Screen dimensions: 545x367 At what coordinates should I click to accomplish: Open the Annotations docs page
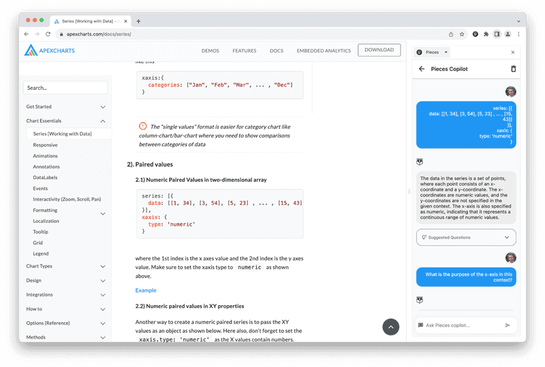[46, 167]
